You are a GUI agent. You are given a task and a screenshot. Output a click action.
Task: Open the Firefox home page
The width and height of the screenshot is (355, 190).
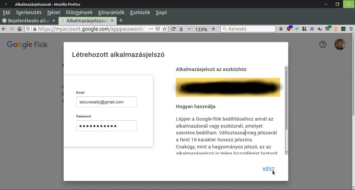click(x=19, y=29)
